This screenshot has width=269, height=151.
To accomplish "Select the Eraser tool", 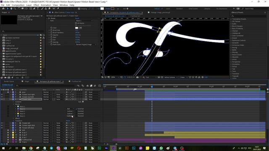I will [50, 8].
